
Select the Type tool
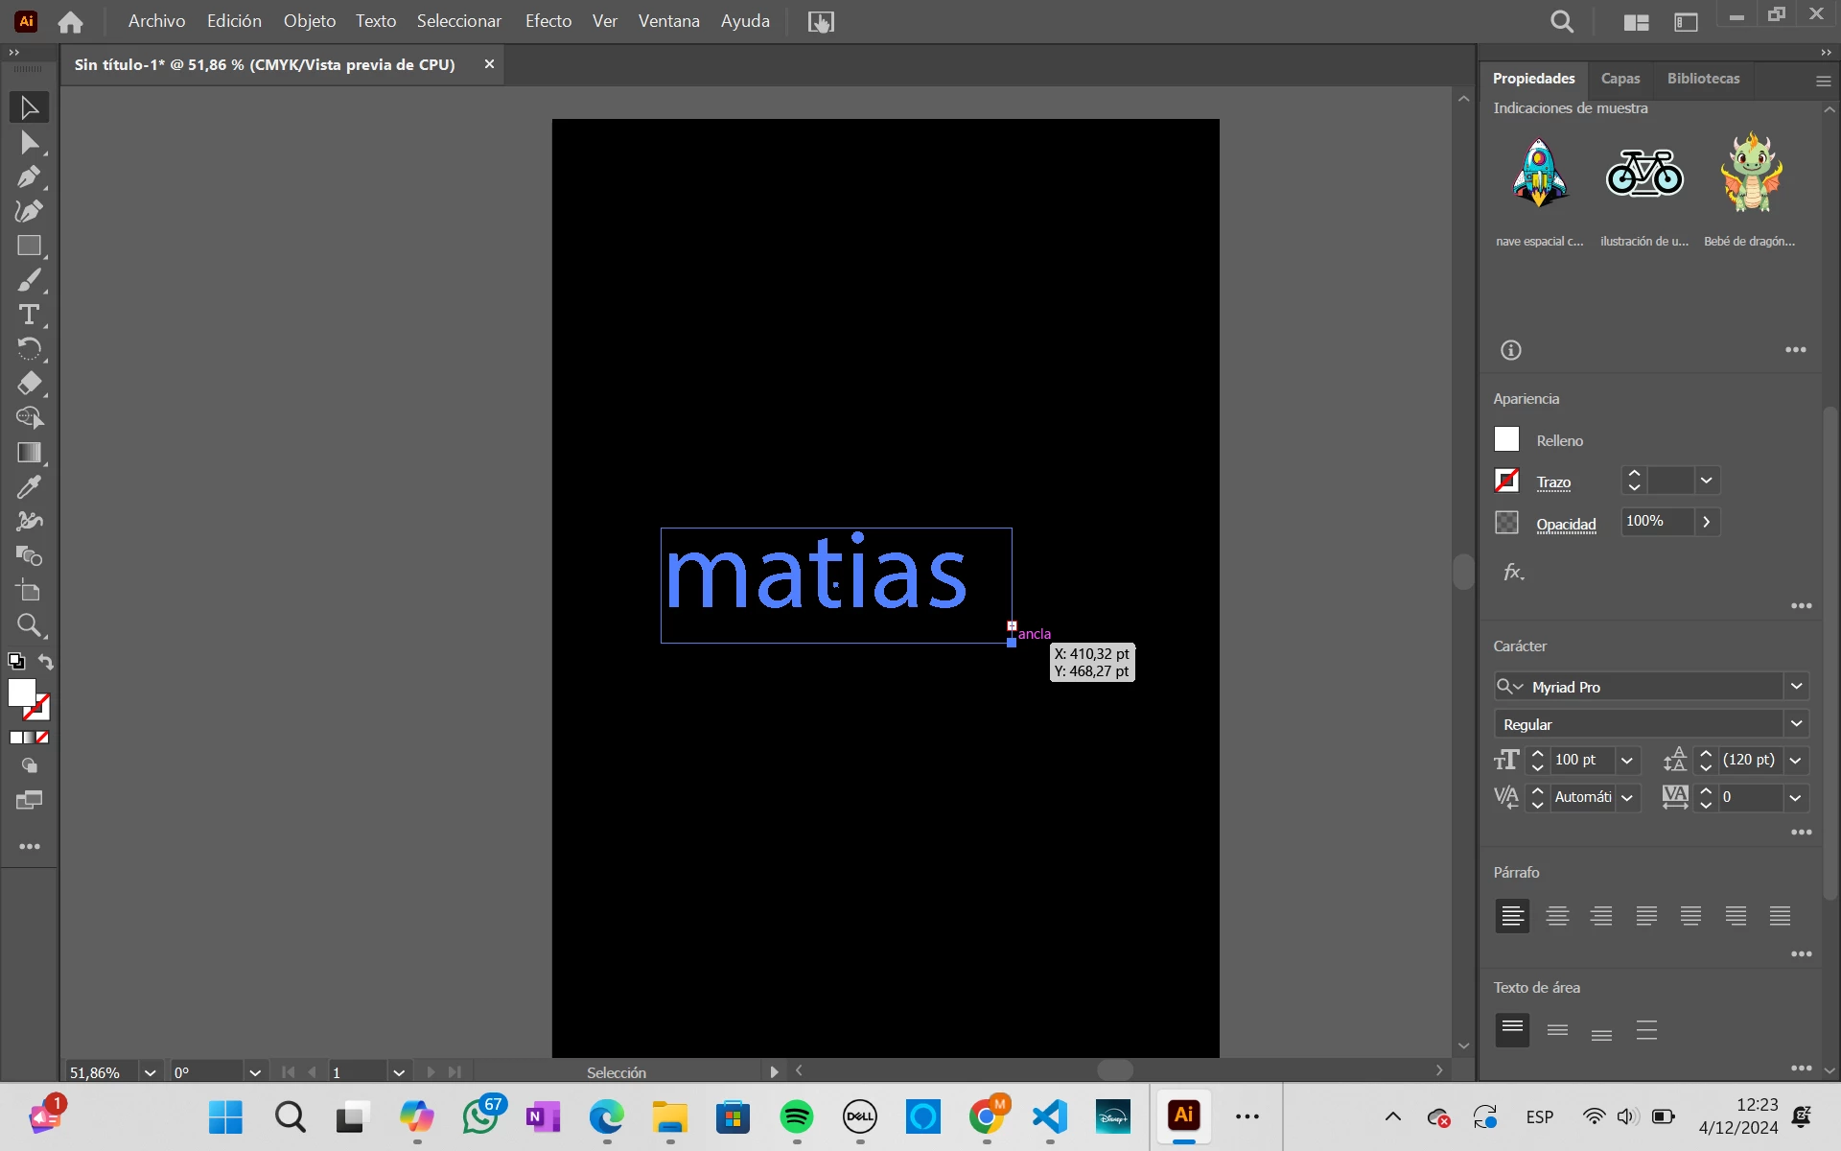click(29, 315)
